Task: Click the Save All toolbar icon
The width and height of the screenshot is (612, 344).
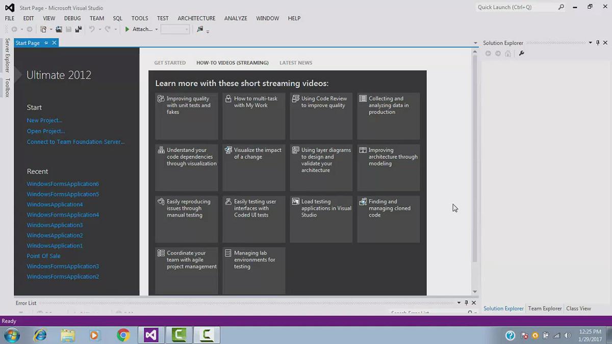Action: 78,30
